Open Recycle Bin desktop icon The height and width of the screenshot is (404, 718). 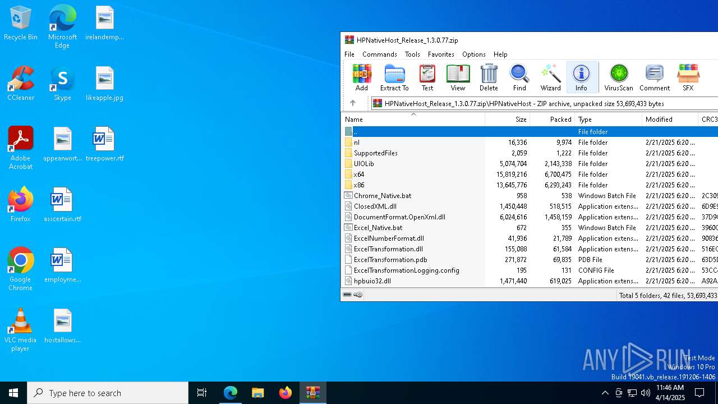(21, 24)
